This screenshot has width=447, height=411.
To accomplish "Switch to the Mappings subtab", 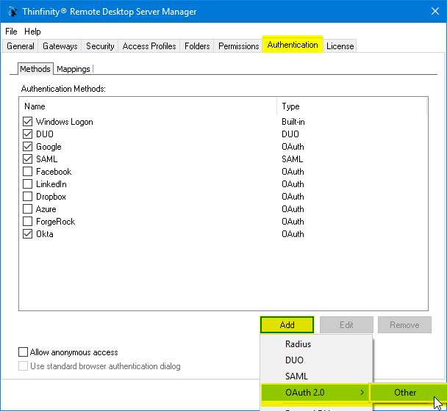I will [x=74, y=69].
